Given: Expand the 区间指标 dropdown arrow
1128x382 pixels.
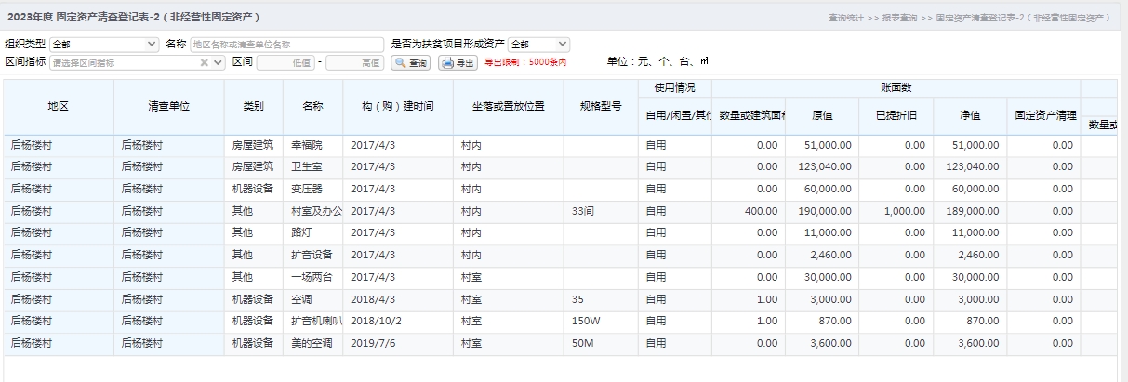Looking at the screenshot, I should click(x=219, y=63).
